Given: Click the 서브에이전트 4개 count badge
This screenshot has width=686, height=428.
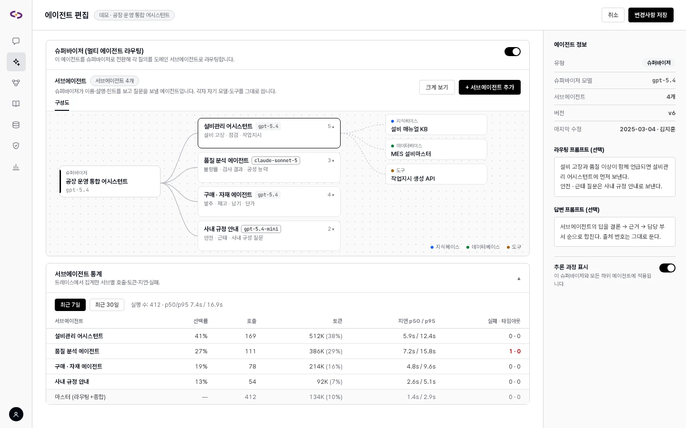Looking at the screenshot, I should point(114,81).
